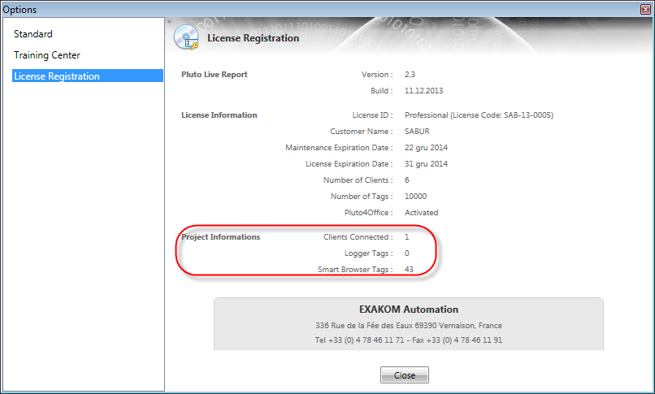Select License Registration in the sidebar
Image resolution: width=655 pixels, height=394 pixels.
(88, 76)
